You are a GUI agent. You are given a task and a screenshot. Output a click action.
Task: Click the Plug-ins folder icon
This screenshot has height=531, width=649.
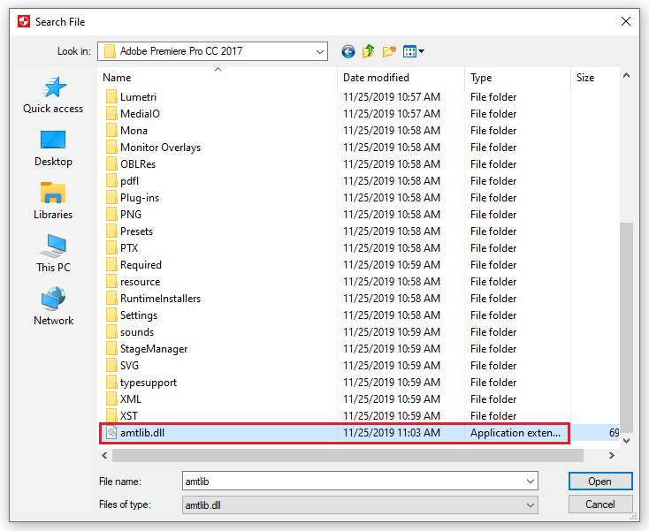point(111,198)
